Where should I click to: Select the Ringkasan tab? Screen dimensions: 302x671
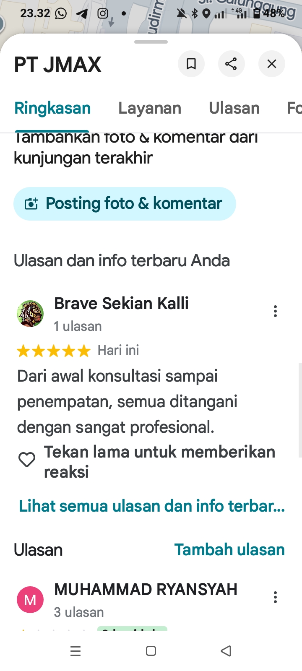coord(52,108)
